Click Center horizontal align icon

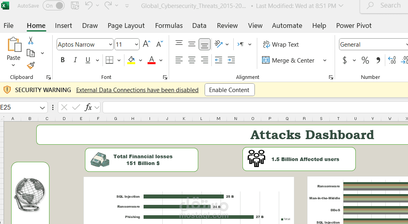click(x=192, y=60)
